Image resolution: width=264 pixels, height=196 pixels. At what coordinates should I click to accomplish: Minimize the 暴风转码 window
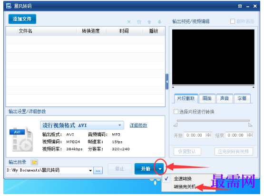click(248, 6)
